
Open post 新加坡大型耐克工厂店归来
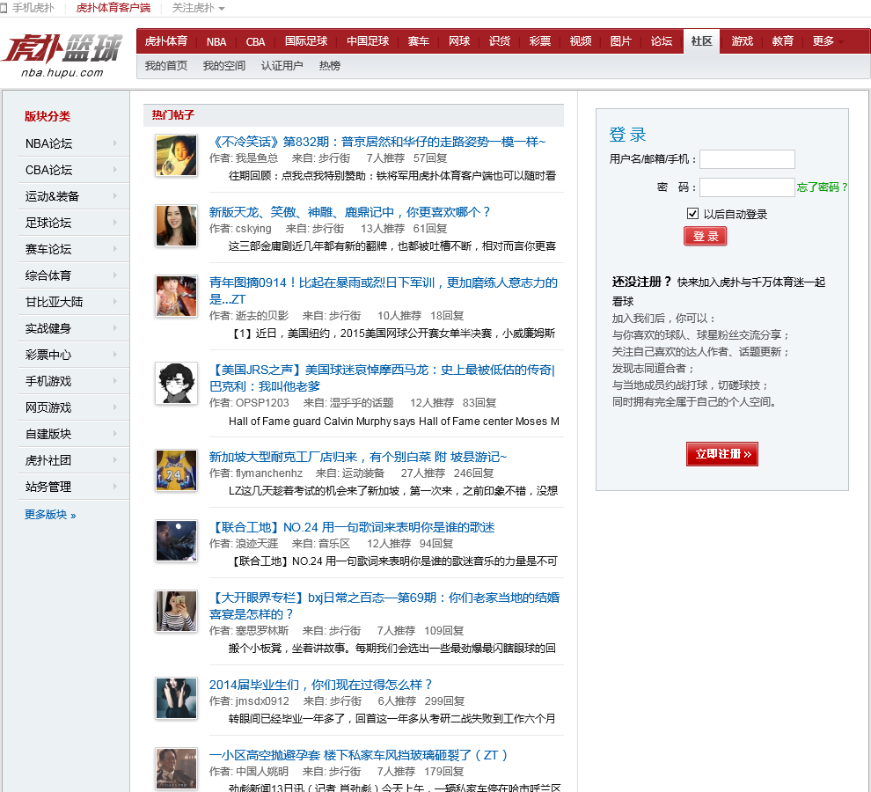click(358, 457)
